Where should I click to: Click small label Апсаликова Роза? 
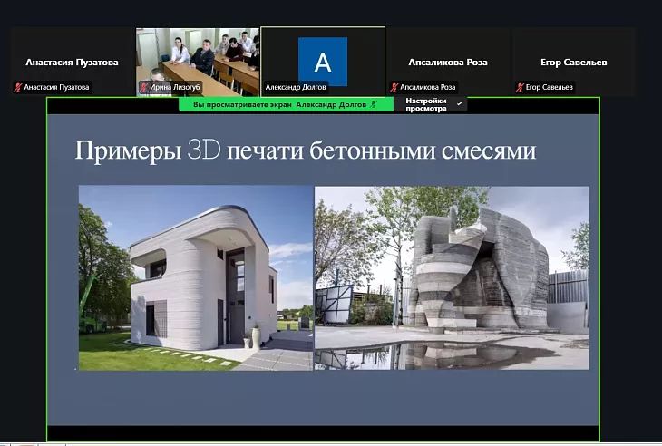click(428, 87)
